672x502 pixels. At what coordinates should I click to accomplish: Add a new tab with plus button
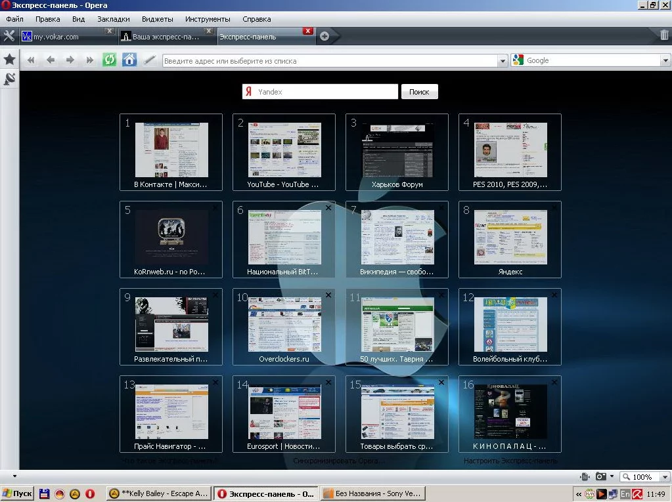[325, 36]
